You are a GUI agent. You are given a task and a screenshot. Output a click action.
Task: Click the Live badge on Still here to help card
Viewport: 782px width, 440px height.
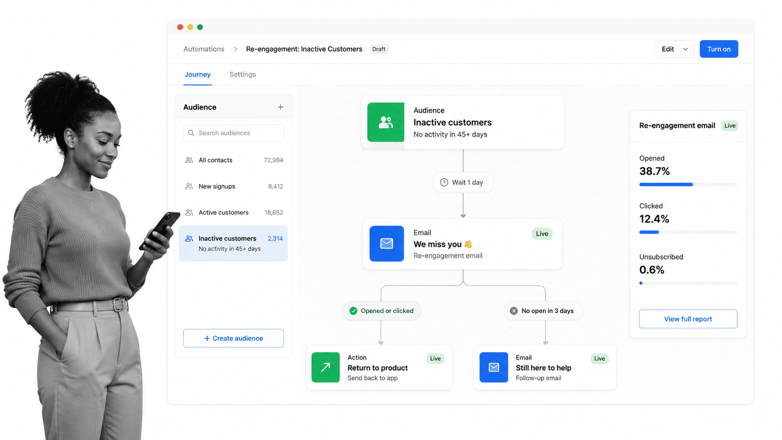click(600, 359)
